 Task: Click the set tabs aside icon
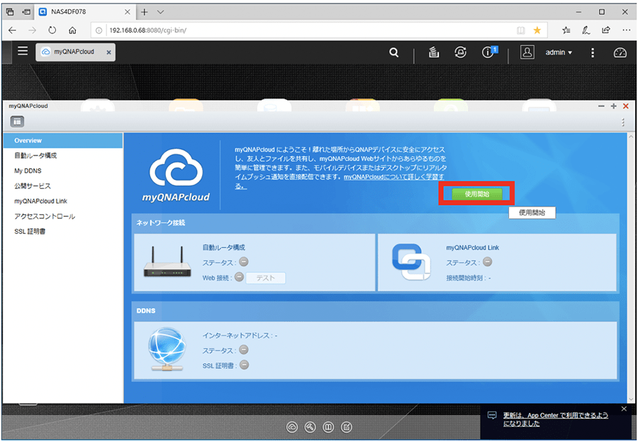(26, 12)
